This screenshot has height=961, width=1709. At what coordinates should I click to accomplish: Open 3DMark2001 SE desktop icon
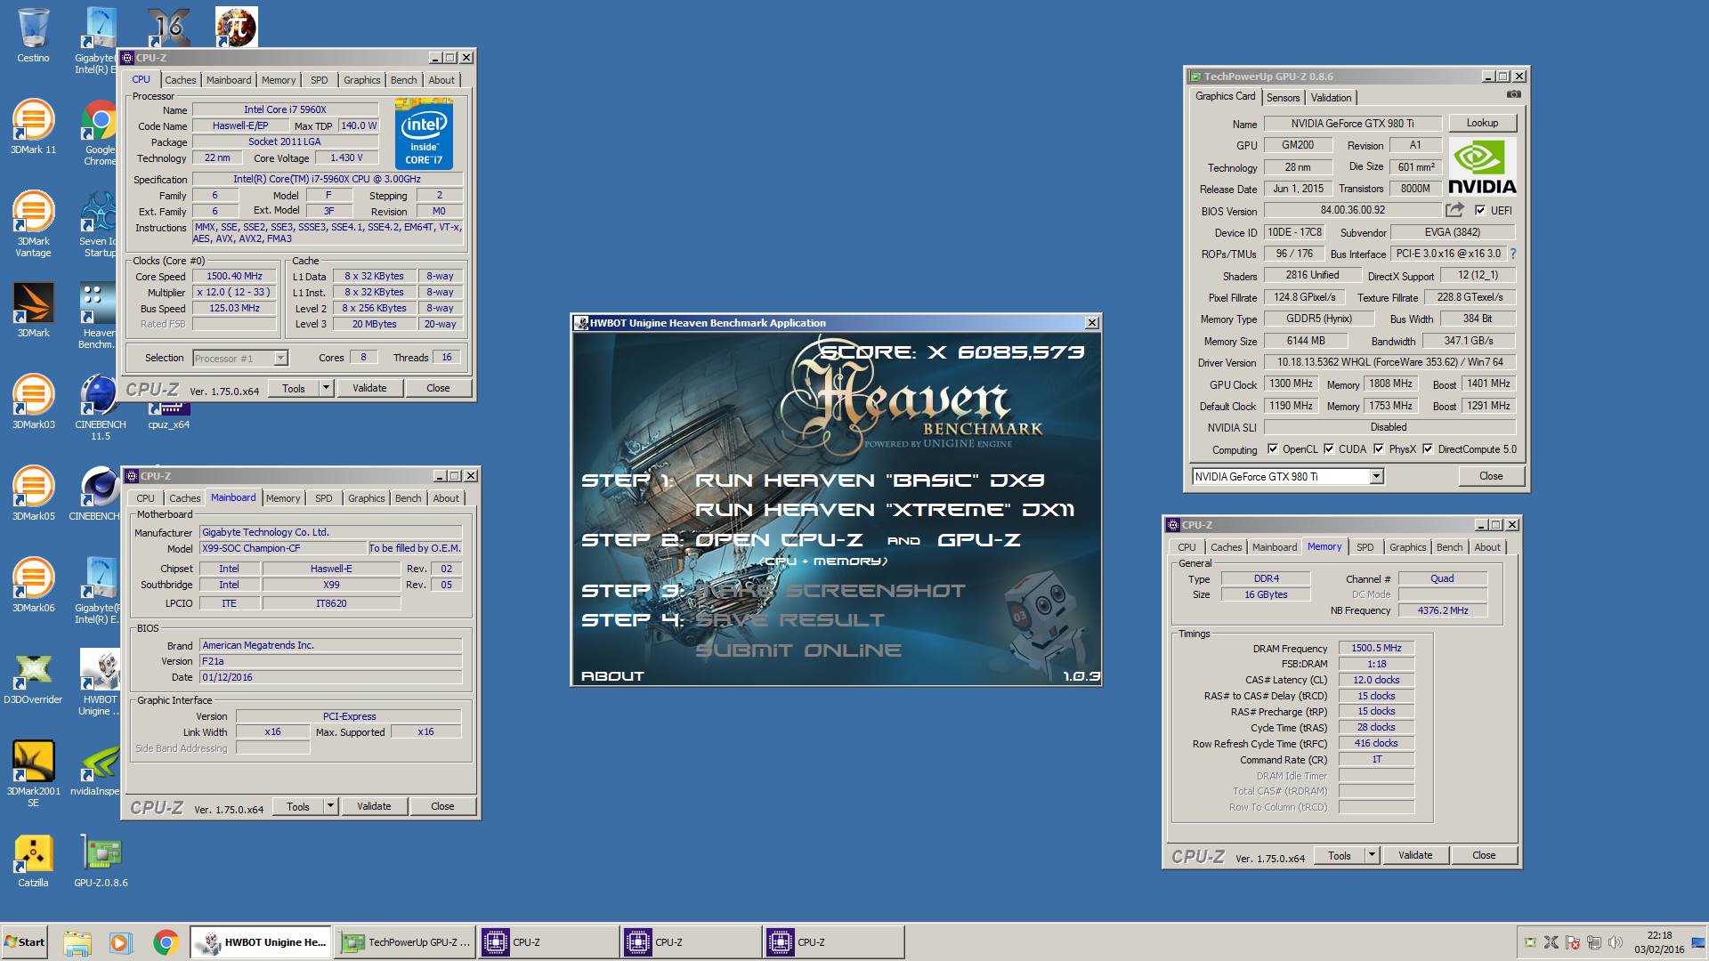pos(33,774)
